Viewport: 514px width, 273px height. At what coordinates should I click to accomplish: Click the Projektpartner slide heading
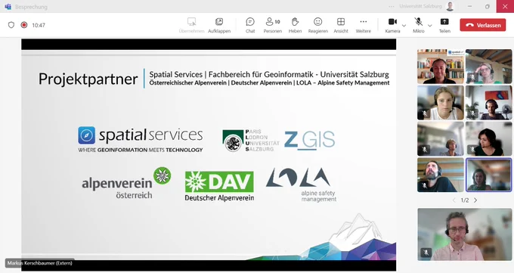[88, 79]
